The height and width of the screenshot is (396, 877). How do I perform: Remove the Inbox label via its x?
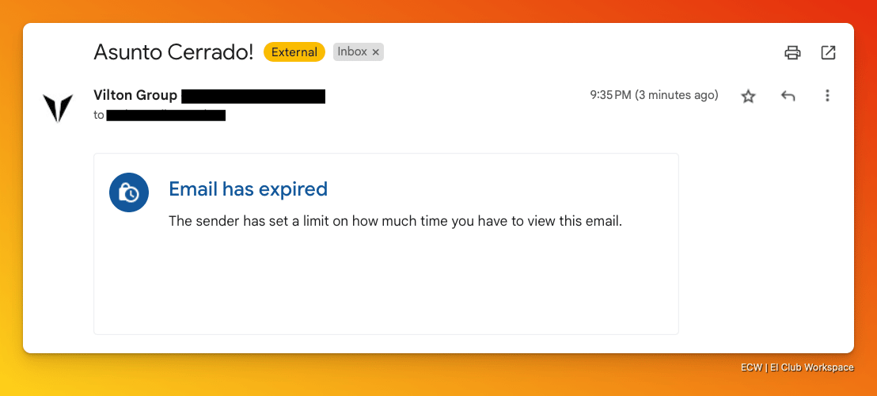(376, 52)
